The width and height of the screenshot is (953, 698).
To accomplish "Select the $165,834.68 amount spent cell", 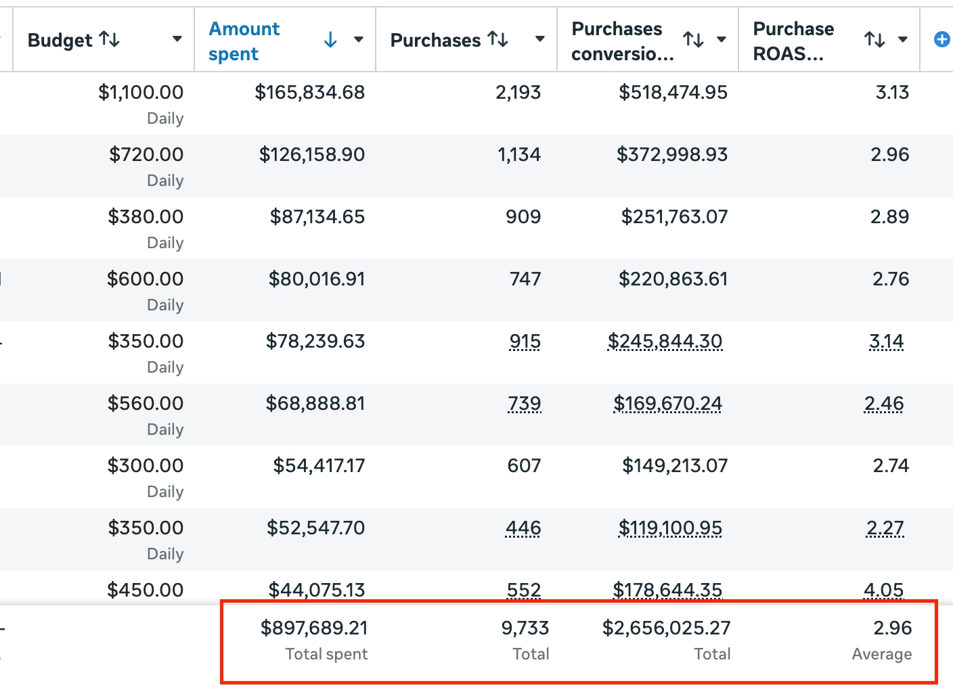I will tap(310, 93).
